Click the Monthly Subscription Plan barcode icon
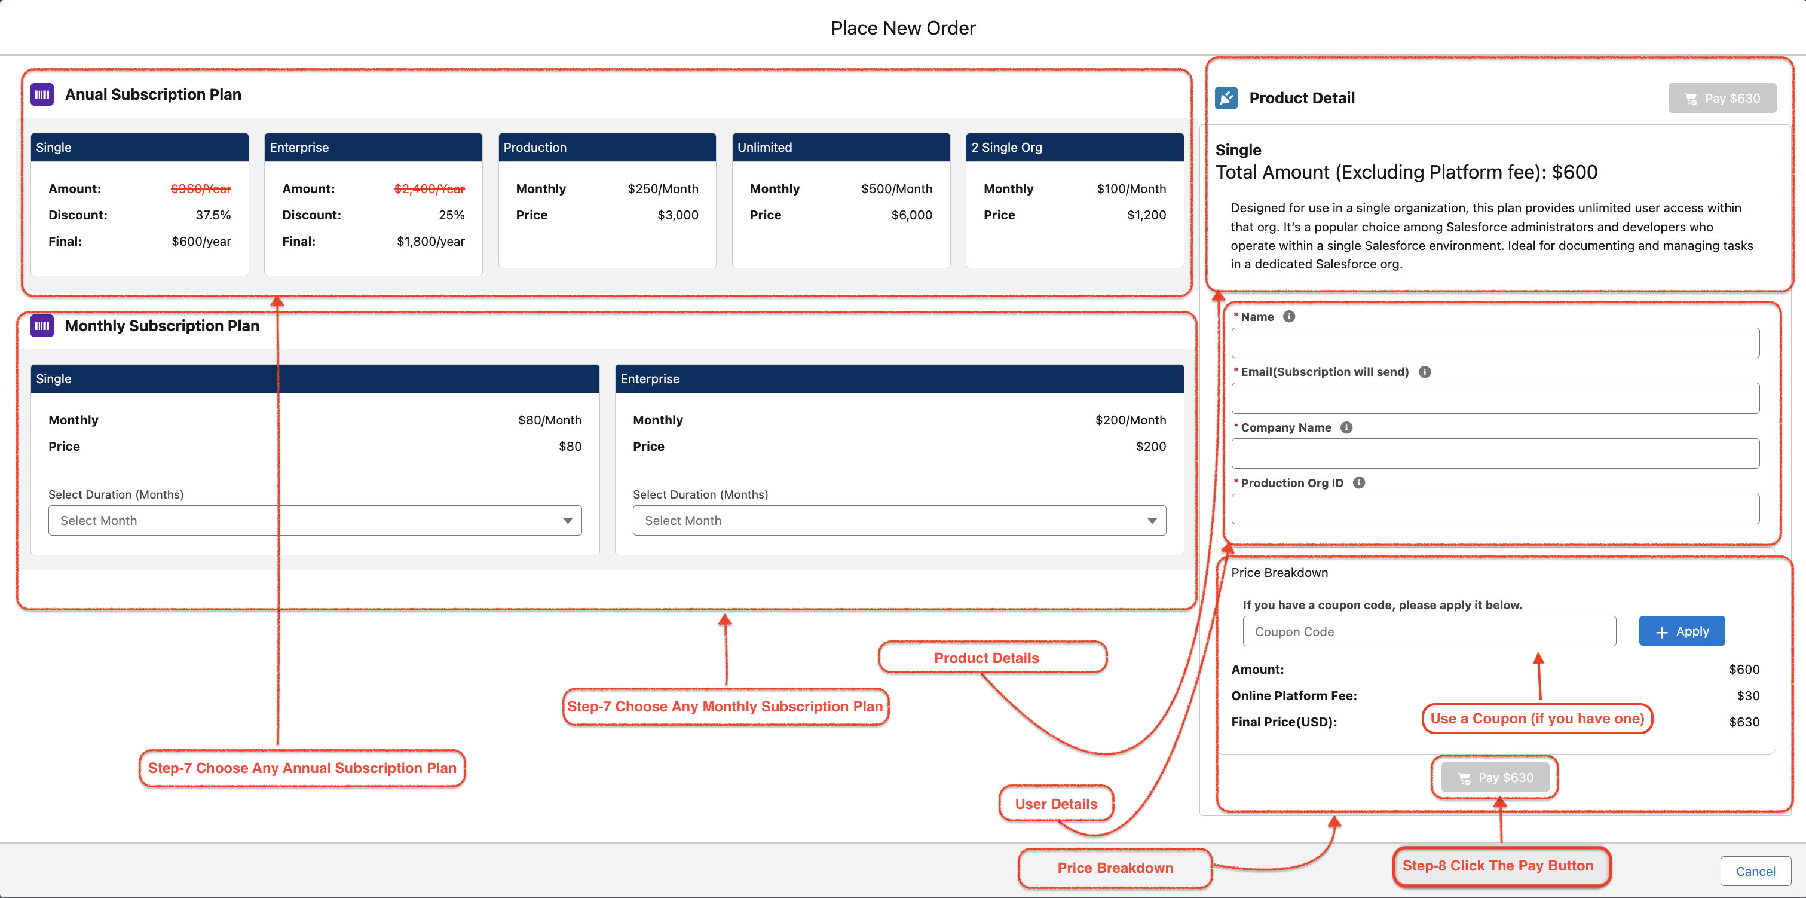 42,326
